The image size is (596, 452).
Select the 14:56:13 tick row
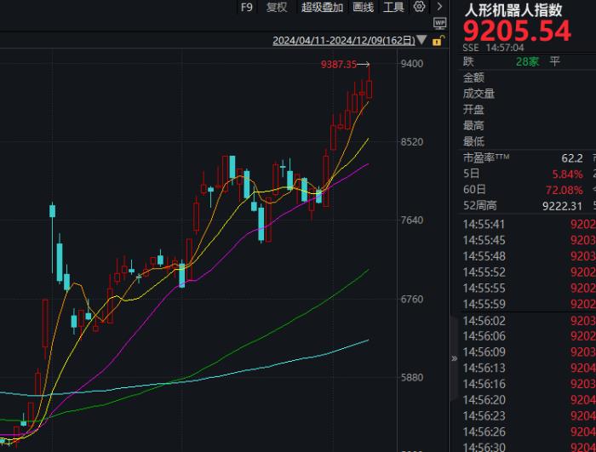pyautogui.click(x=528, y=368)
